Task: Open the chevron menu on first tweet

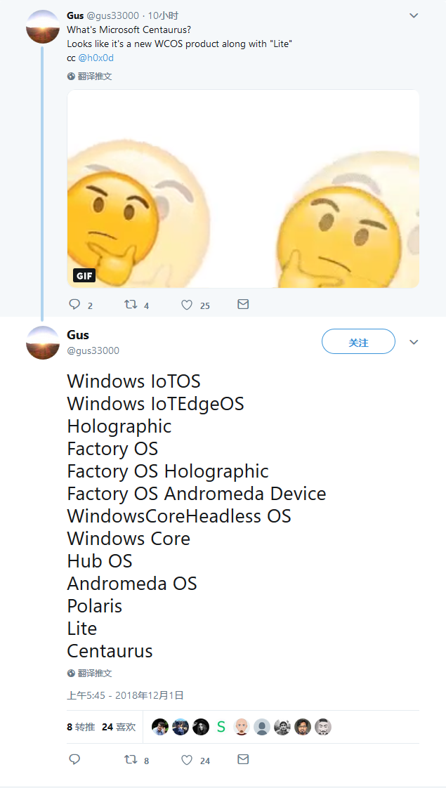Action: pos(414,15)
